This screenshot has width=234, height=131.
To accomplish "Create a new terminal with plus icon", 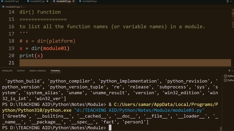I will pyautogui.click(x=229, y=71).
